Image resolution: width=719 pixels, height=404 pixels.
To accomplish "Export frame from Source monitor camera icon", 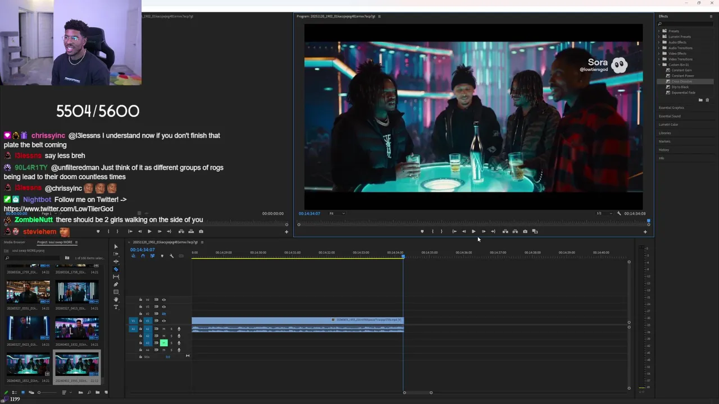I will pyautogui.click(x=201, y=231).
